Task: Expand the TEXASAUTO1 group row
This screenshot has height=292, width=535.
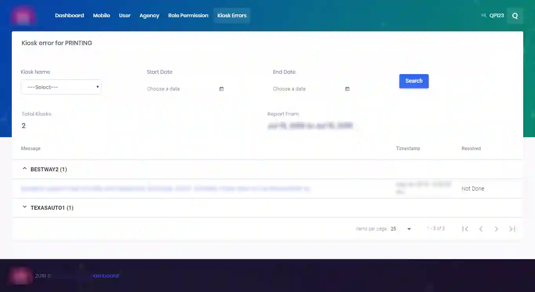Action: coord(25,207)
